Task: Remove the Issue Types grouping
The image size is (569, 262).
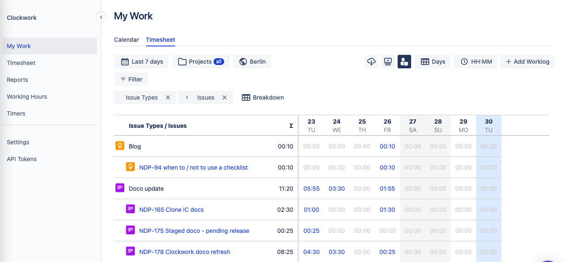Action: pyautogui.click(x=168, y=97)
